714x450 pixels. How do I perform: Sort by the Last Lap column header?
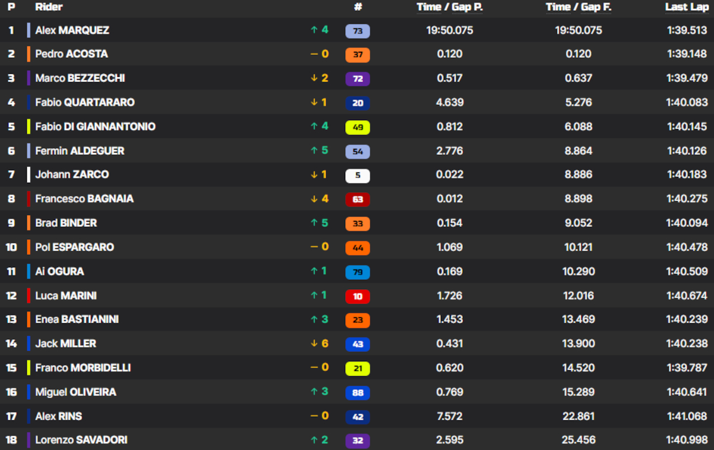[686, 7]
